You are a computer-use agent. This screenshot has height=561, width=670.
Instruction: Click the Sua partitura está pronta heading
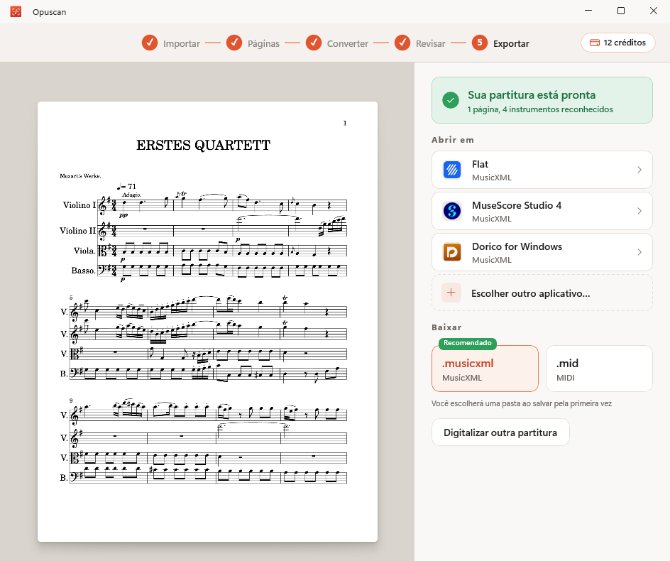(x=532, y=95)
